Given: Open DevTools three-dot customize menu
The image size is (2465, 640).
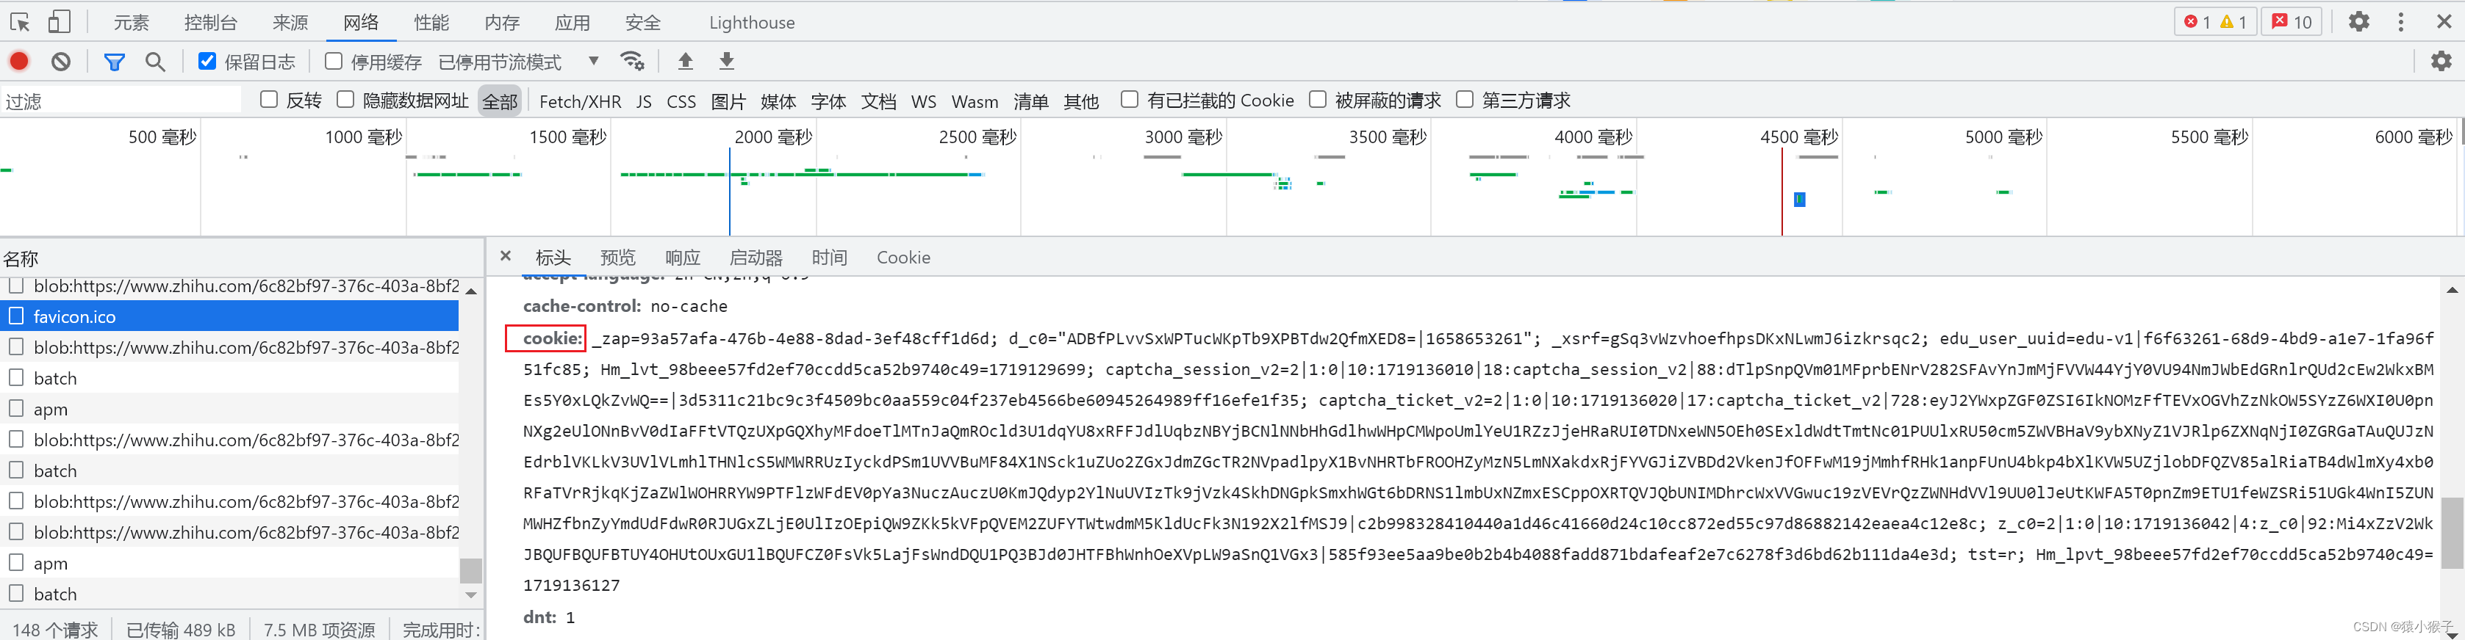Looking at the screenshot, I should pyautogui.click(x=2401, y=21).
